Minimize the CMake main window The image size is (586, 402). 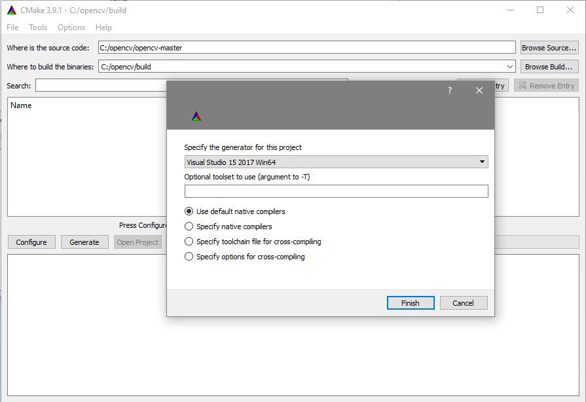click(x=511, y=10)
